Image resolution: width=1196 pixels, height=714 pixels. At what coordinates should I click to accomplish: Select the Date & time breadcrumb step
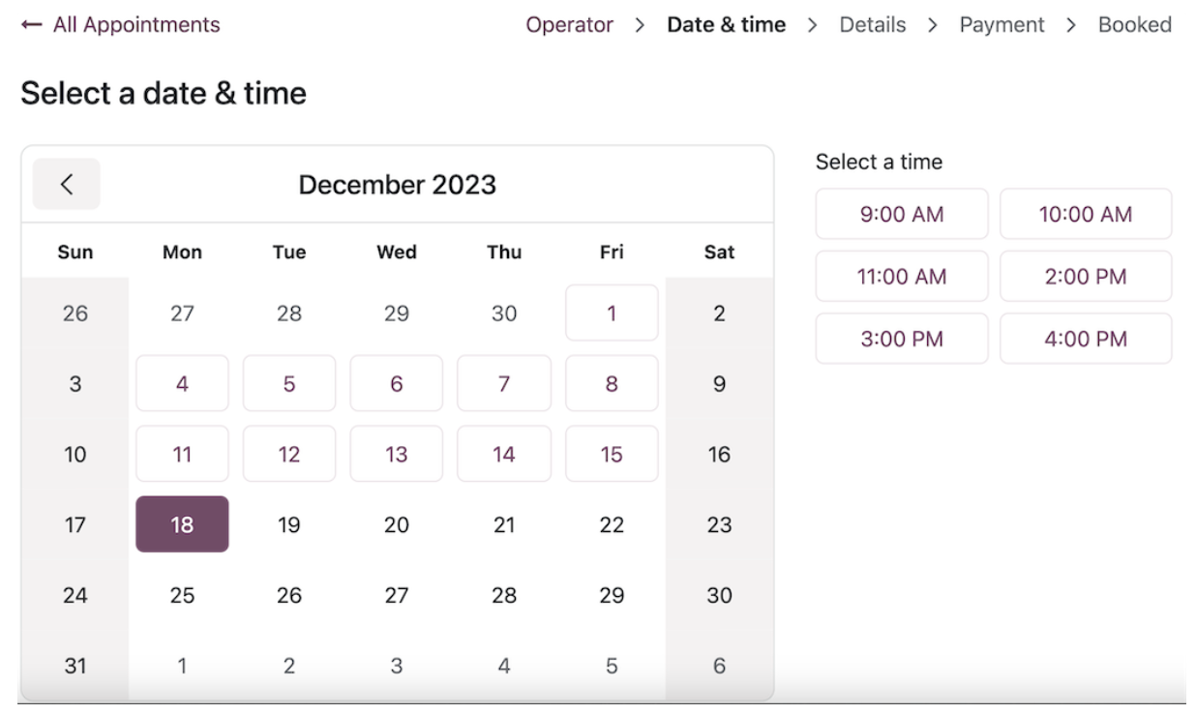point(725,24)
